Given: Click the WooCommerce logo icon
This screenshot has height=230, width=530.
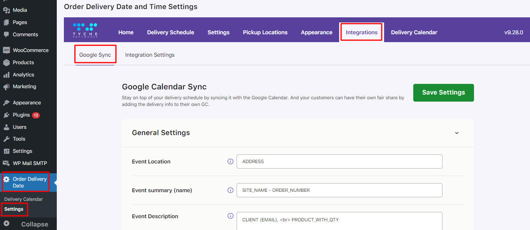Looking at the screenshot, I should (6, 50).
